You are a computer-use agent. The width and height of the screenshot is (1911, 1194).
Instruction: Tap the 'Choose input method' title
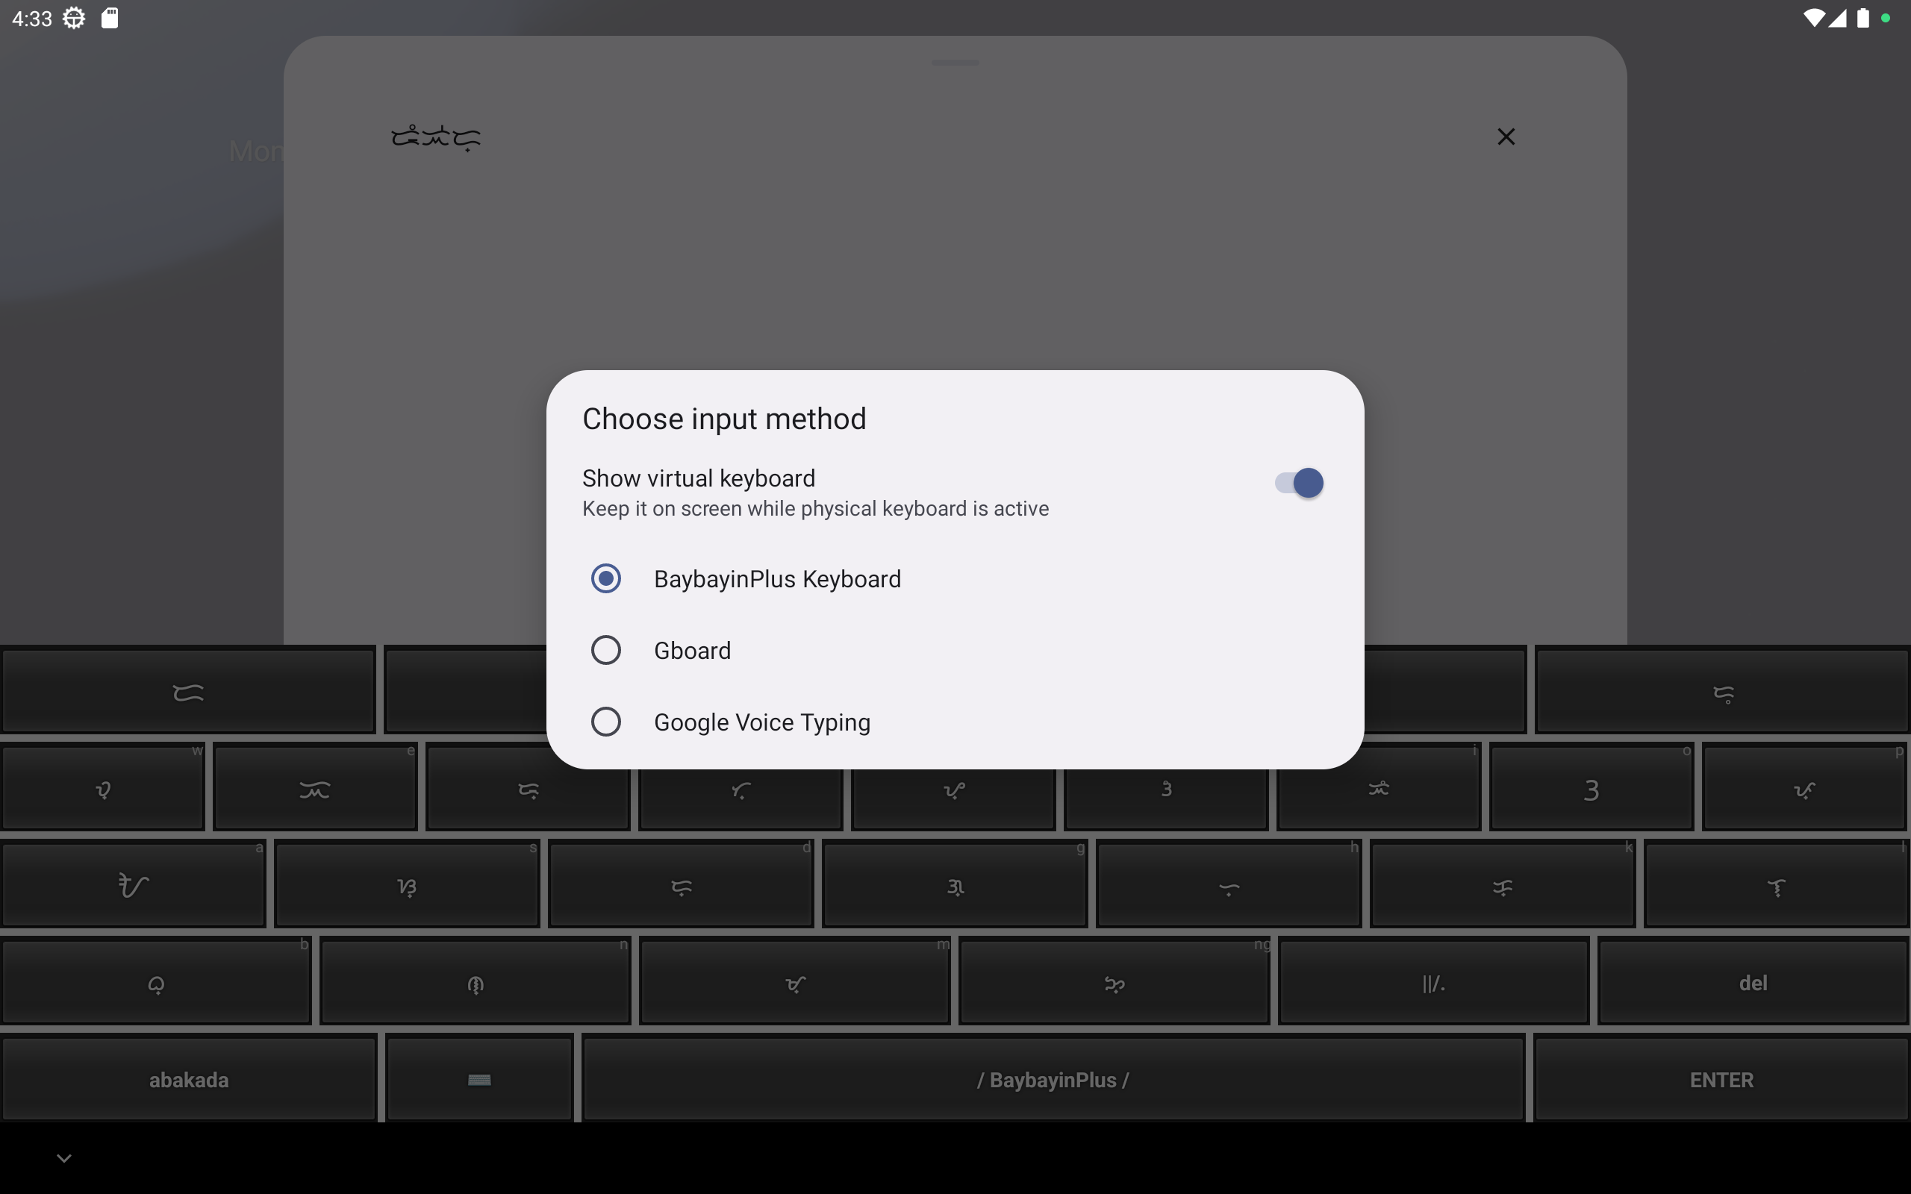click(724, 419)
